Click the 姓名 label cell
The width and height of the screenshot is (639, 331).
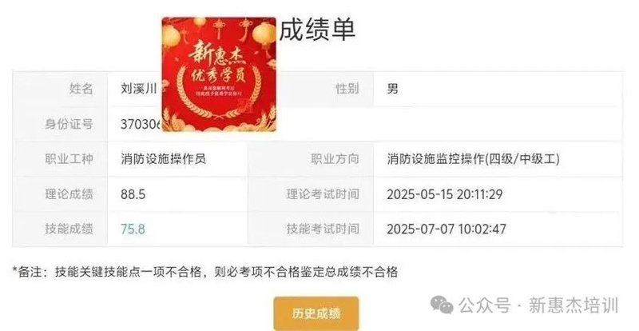tap(61, 89)
